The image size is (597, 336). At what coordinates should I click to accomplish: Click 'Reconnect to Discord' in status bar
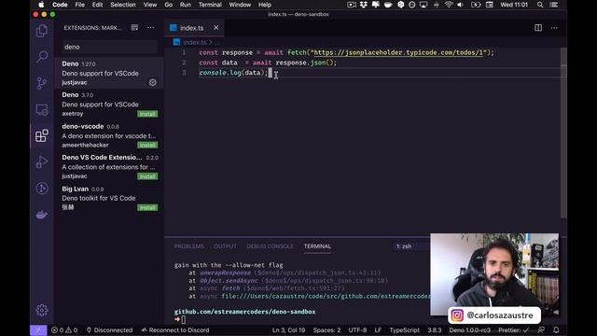pos(175,330)
